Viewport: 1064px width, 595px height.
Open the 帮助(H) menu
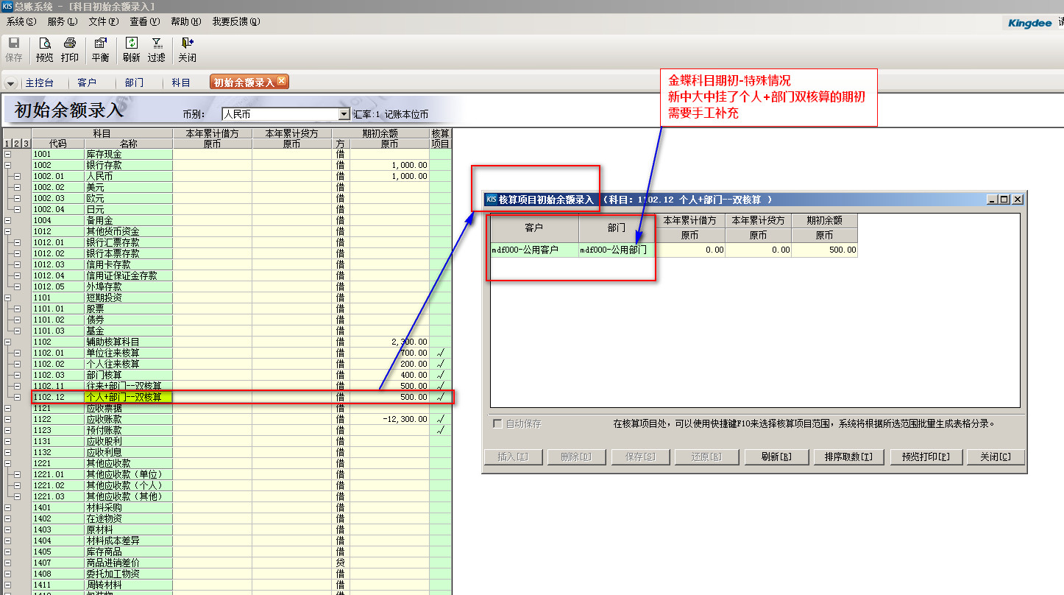pos(185,22)
